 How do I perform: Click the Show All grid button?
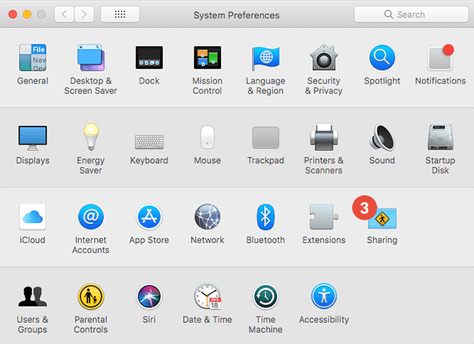(120, 14)
